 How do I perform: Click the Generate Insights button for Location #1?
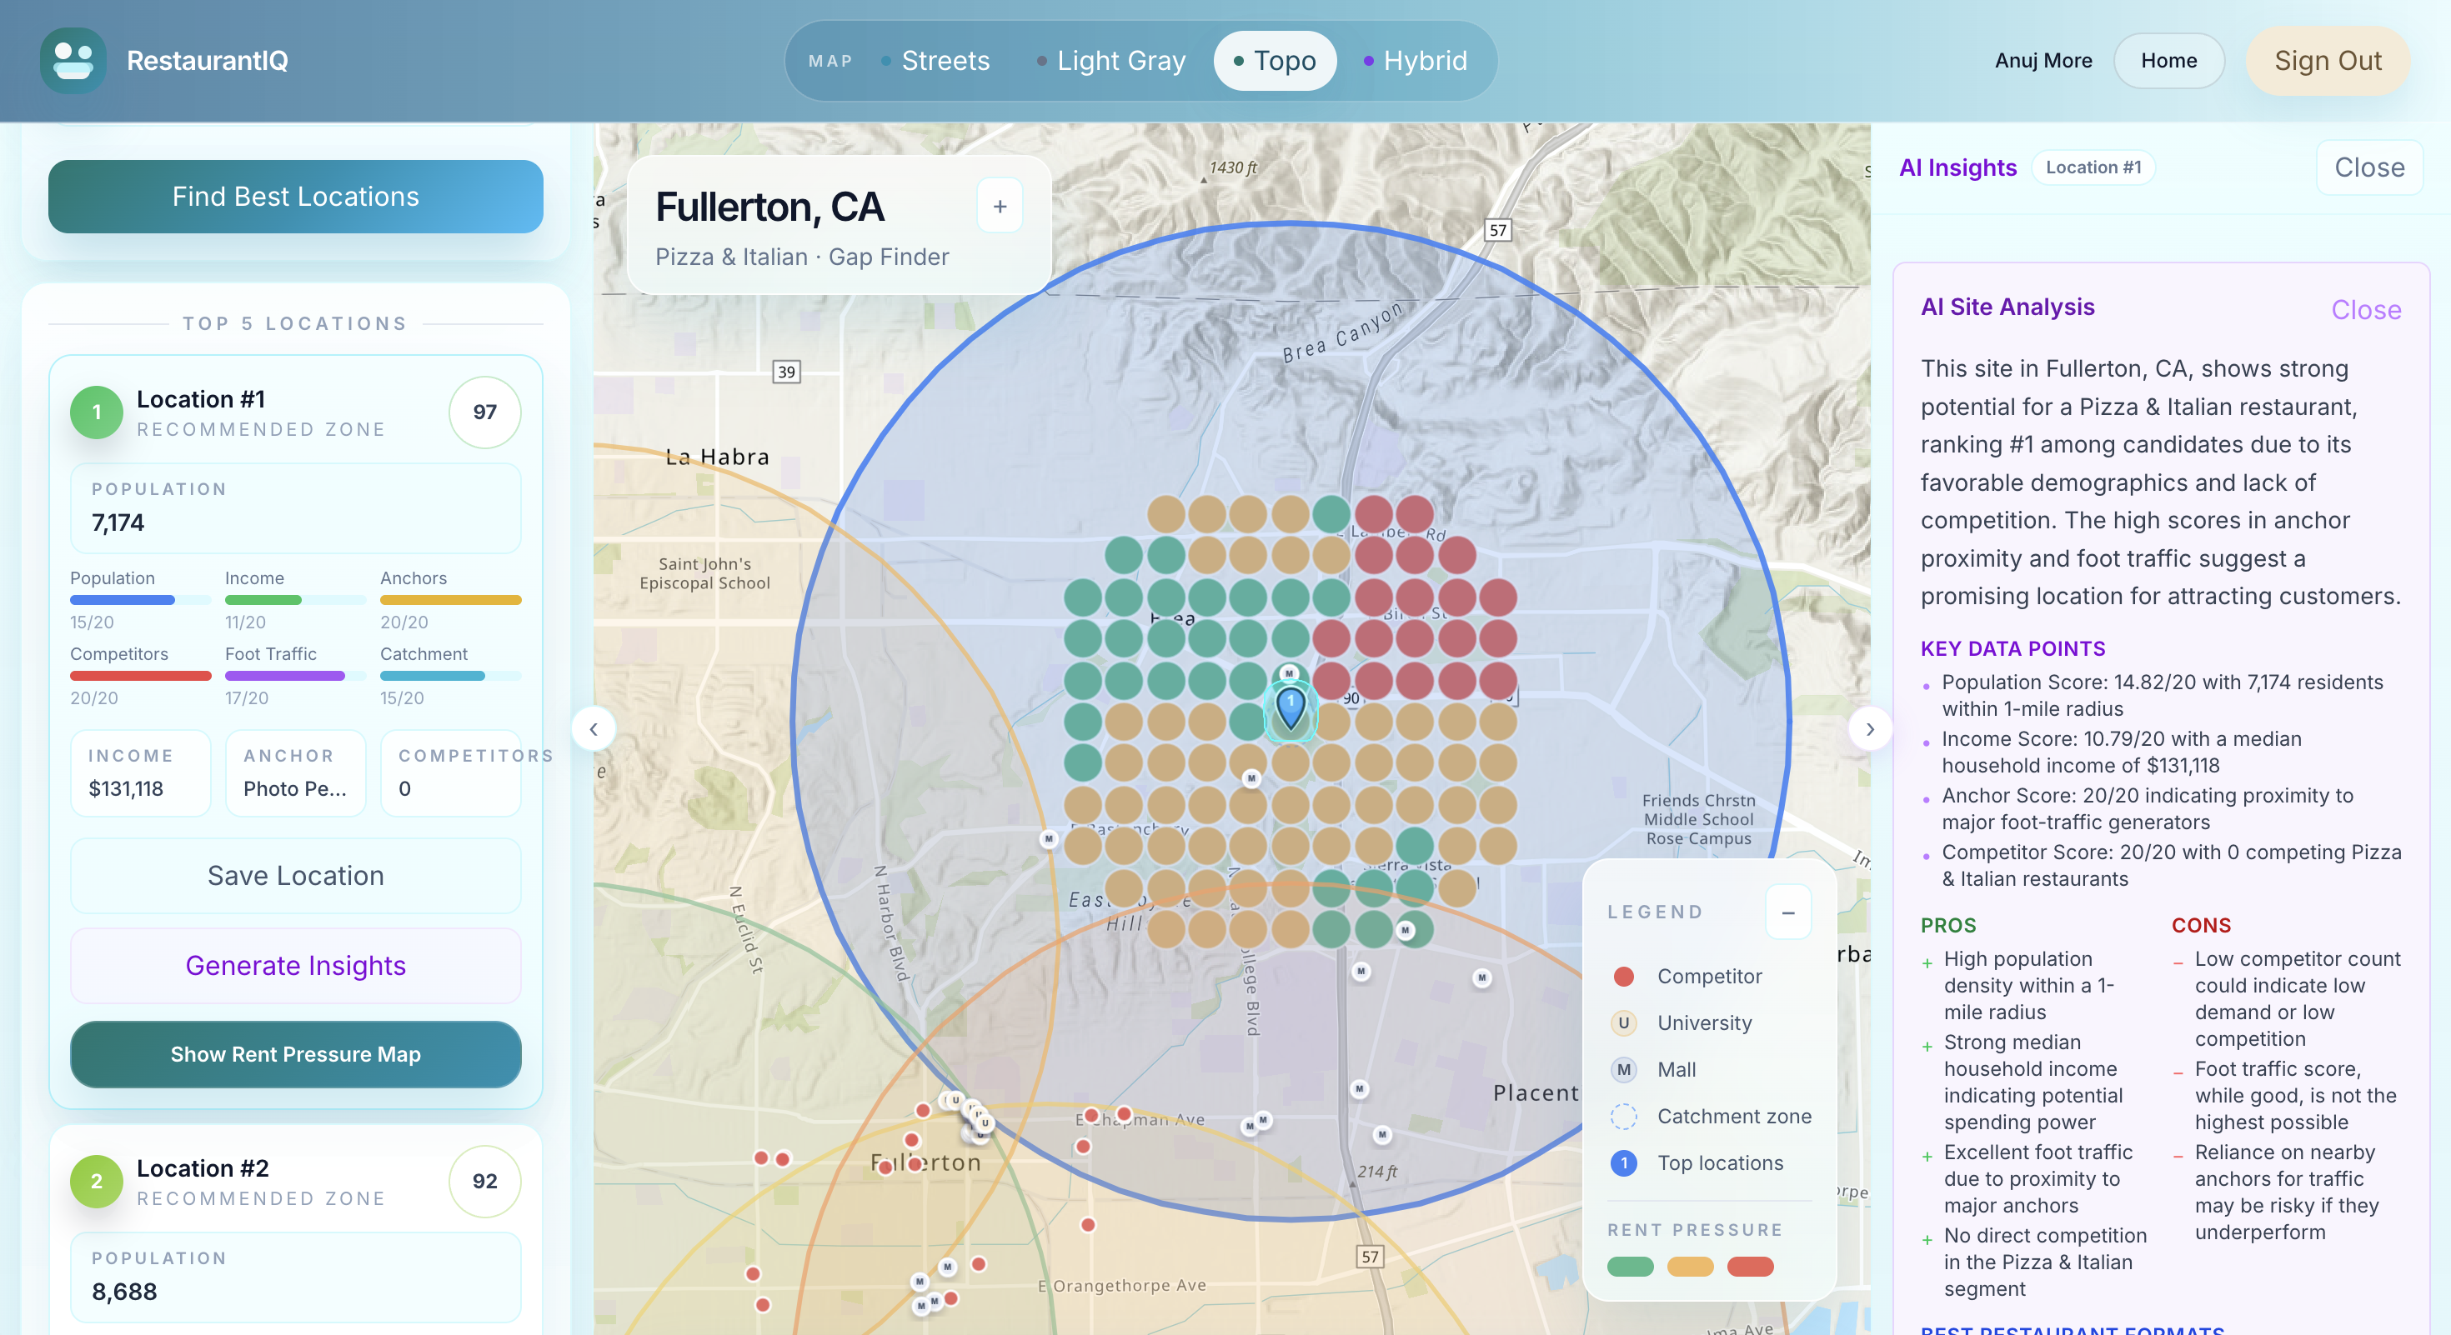click(296, 965)
